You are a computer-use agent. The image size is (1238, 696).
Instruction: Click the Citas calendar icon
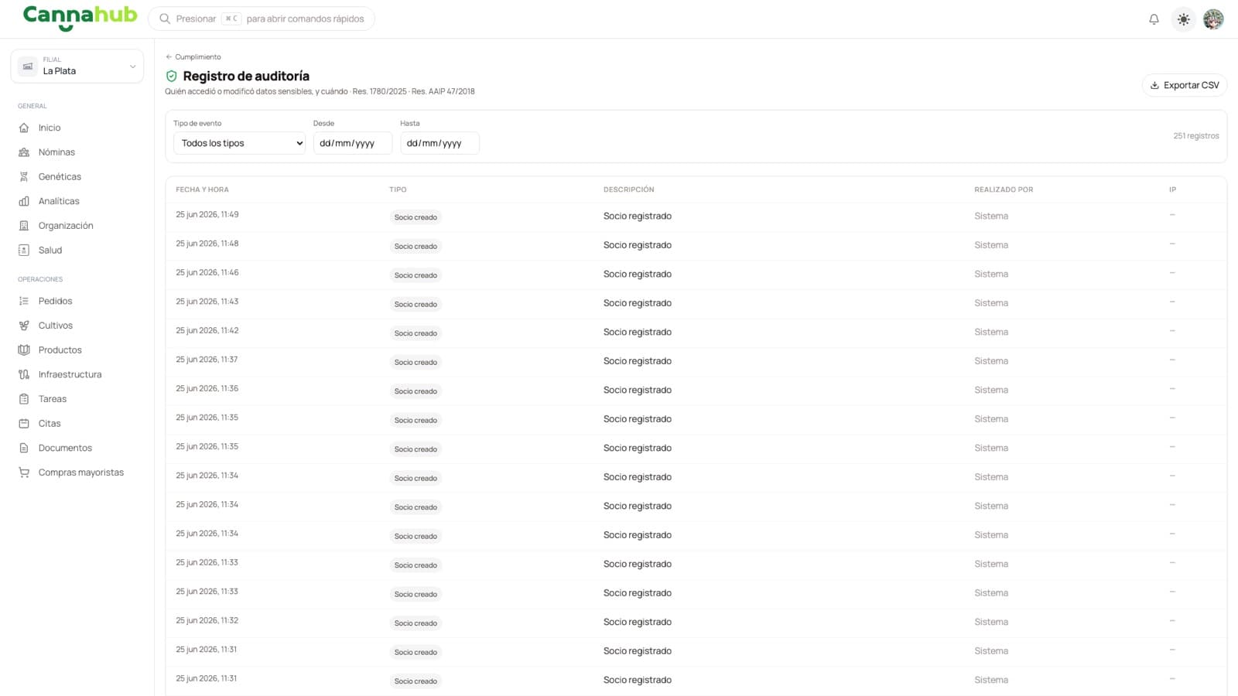[24, 423]
